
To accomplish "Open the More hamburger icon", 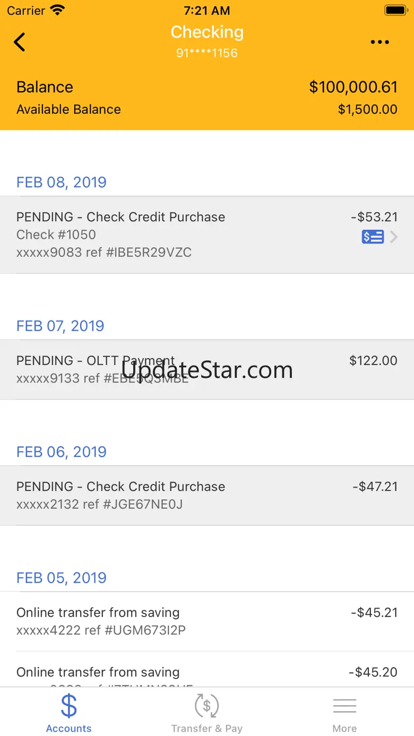I will click(344, 706).
